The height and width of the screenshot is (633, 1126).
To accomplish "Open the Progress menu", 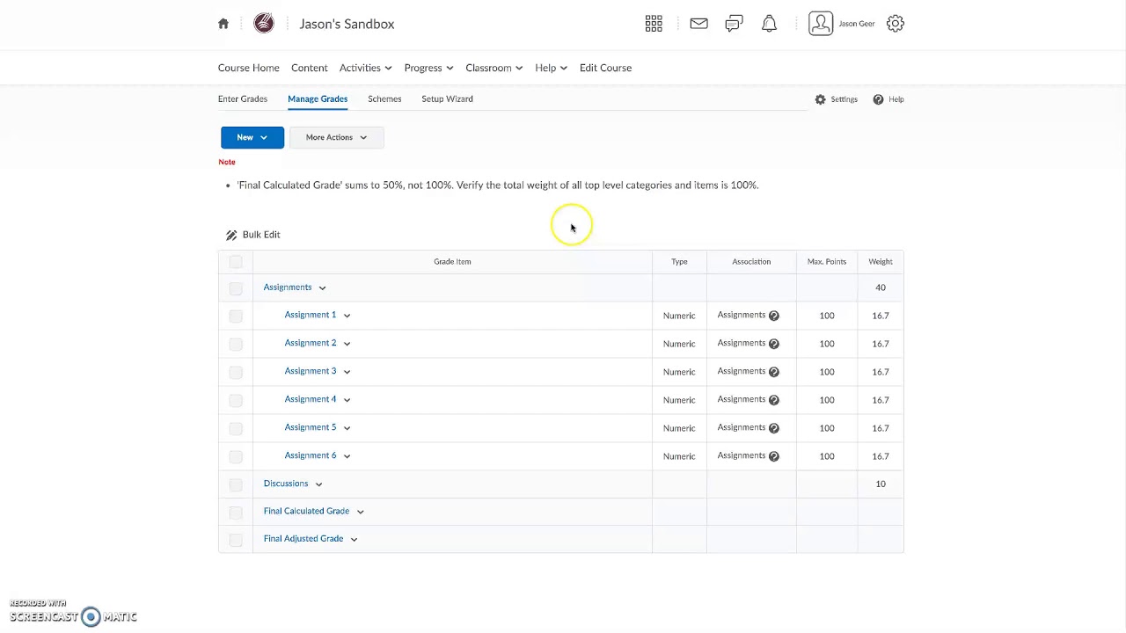I will pos(429,68).
